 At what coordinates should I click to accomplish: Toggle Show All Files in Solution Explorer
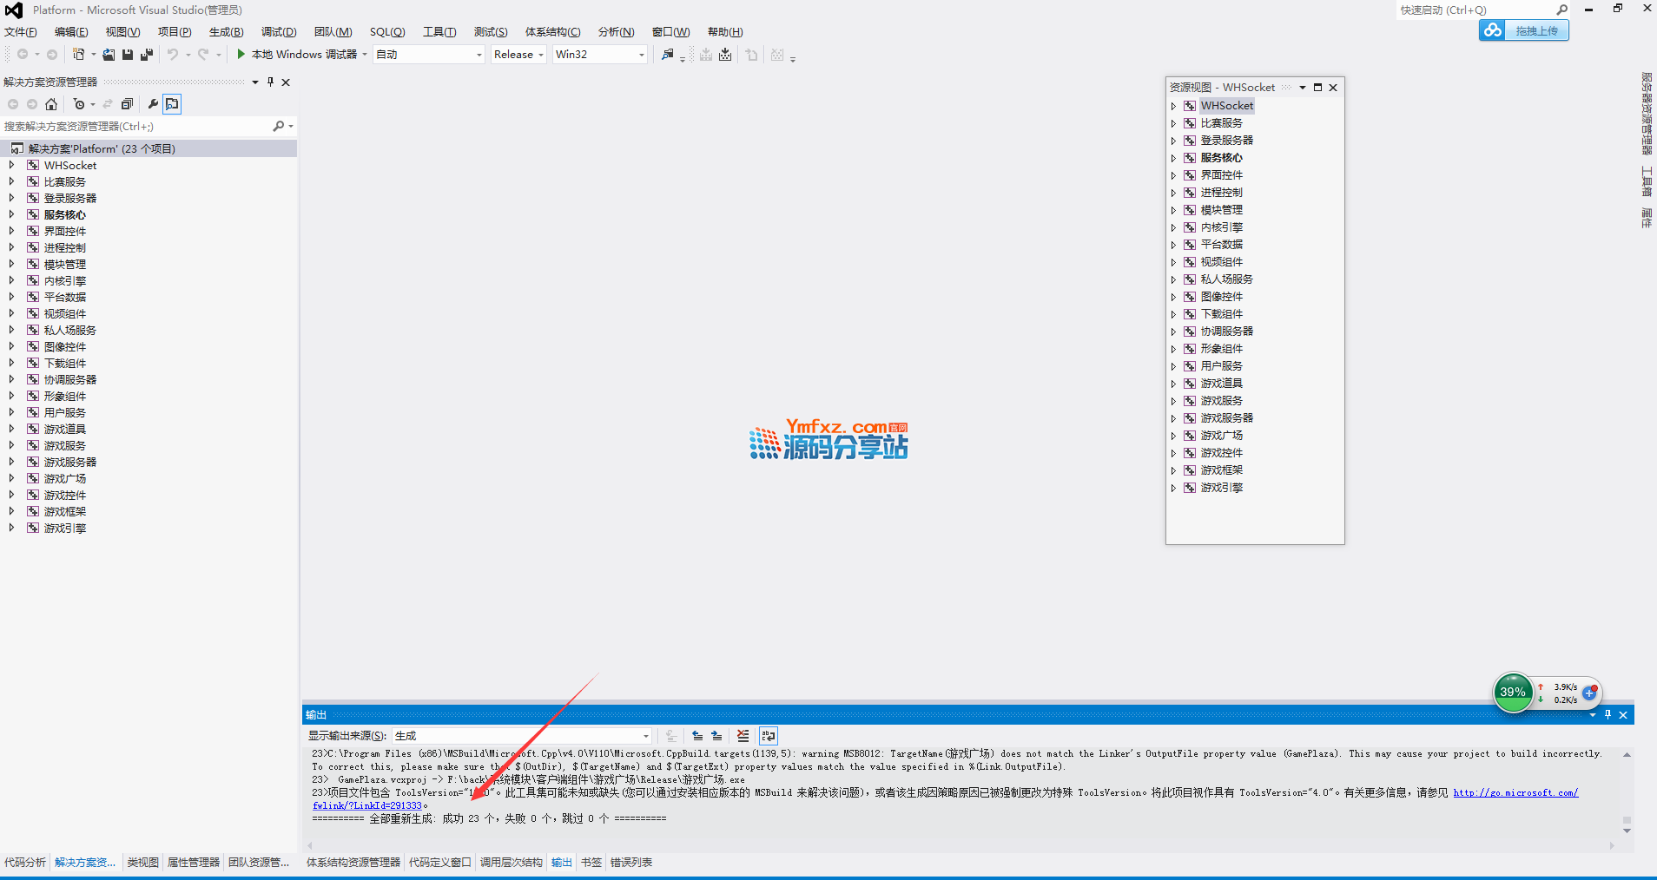pyautogui.click(x=172, y=104)
